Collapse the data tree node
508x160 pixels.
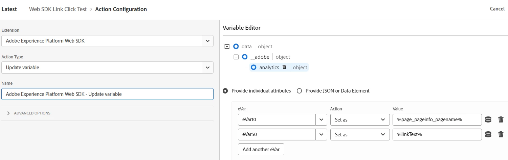[x=227, y=46]
